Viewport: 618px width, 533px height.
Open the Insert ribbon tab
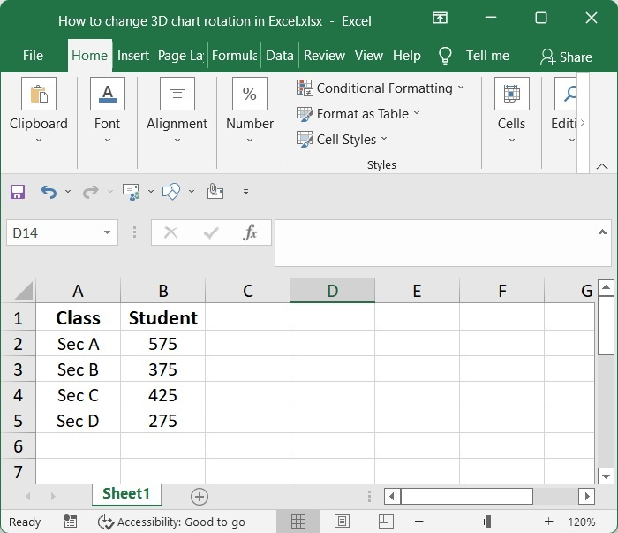[133, 55]
